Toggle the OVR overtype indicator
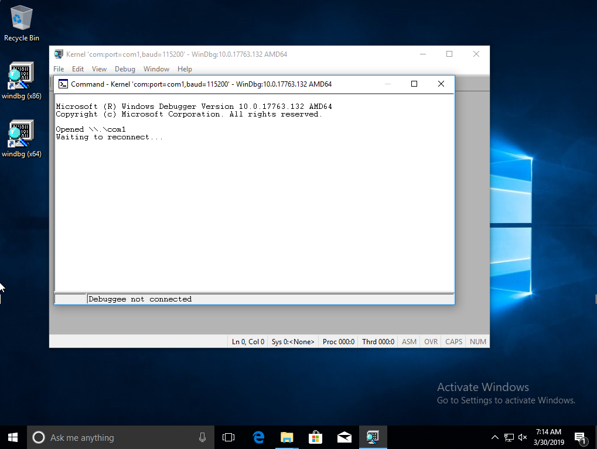This screenshot has height=449, width=597. [431, 342]
